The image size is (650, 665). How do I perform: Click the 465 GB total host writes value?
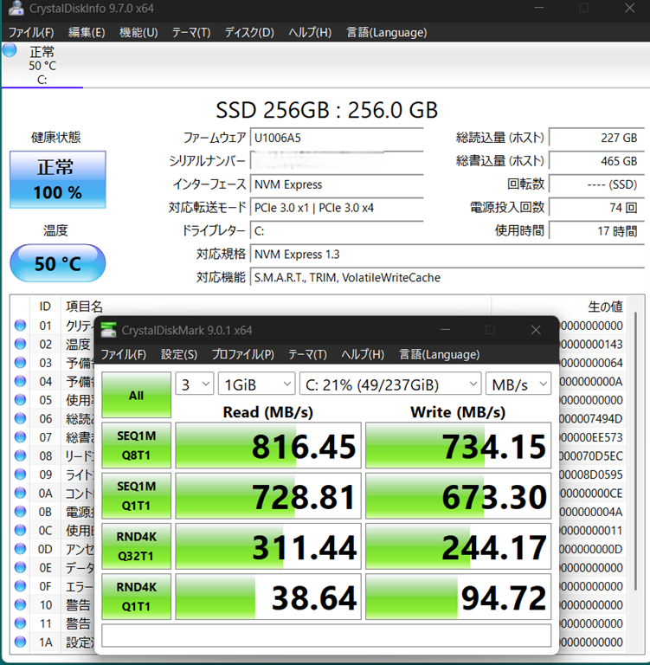596,161
